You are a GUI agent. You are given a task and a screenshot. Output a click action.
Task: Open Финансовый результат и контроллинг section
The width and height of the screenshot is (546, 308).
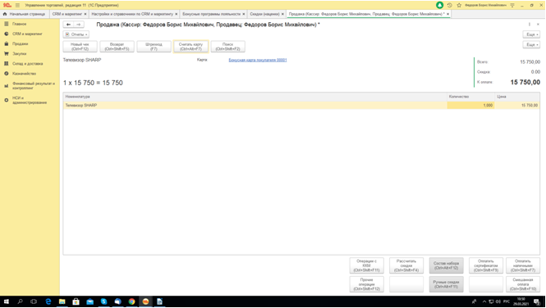[34, 86]
